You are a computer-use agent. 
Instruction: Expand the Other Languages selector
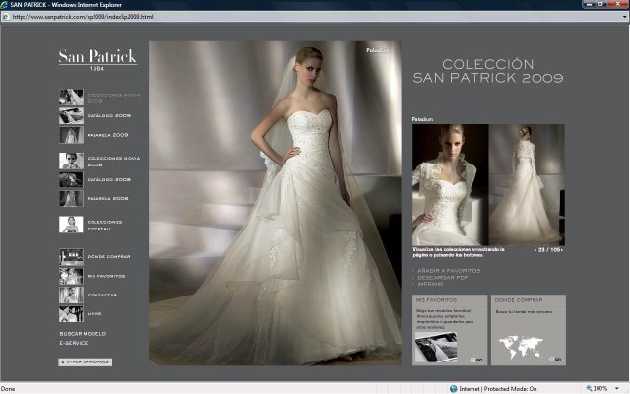tap(86, 362)
